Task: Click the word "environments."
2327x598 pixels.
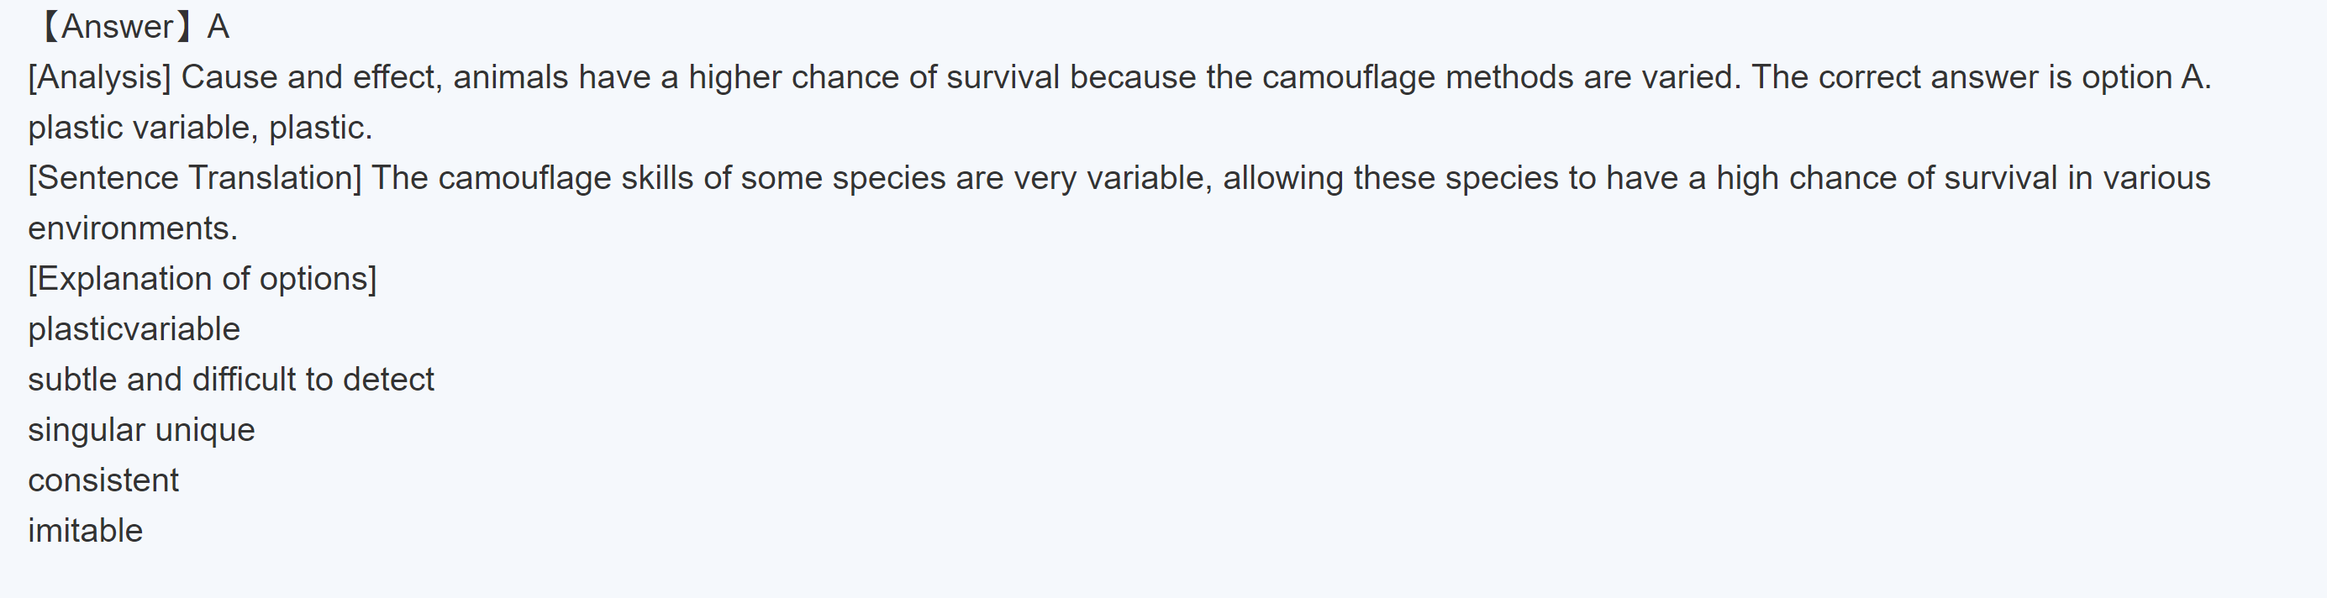Action: pos(133,228)
